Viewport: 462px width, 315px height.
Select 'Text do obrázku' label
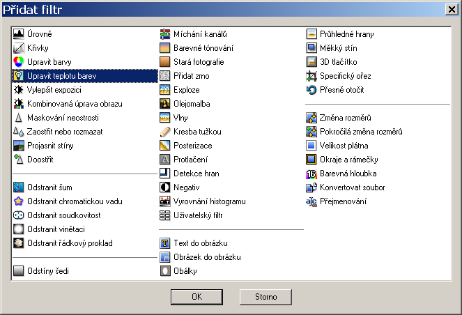201,243
